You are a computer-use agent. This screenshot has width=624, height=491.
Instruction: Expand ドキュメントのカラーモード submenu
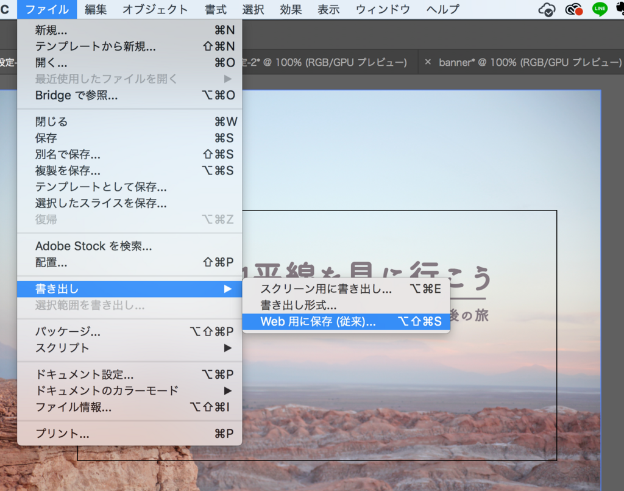130,390
